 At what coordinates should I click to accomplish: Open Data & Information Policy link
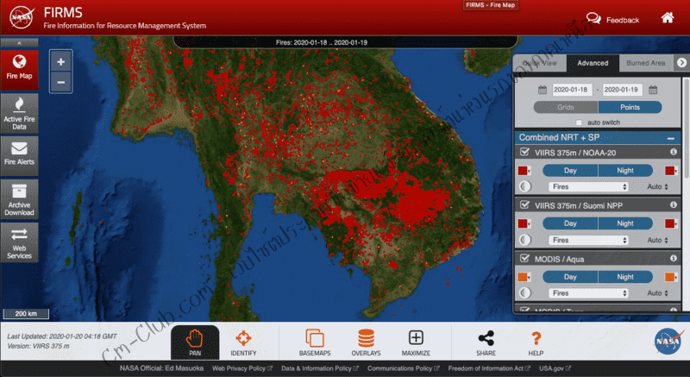(x=320, y=368)
